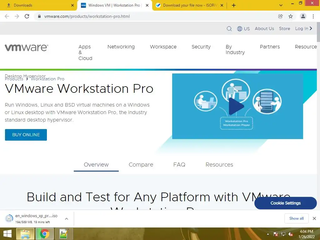Image resolution: width=320 pixels, height=240 pixels.
Task: Open the Store link
Action: coord(284,28)
